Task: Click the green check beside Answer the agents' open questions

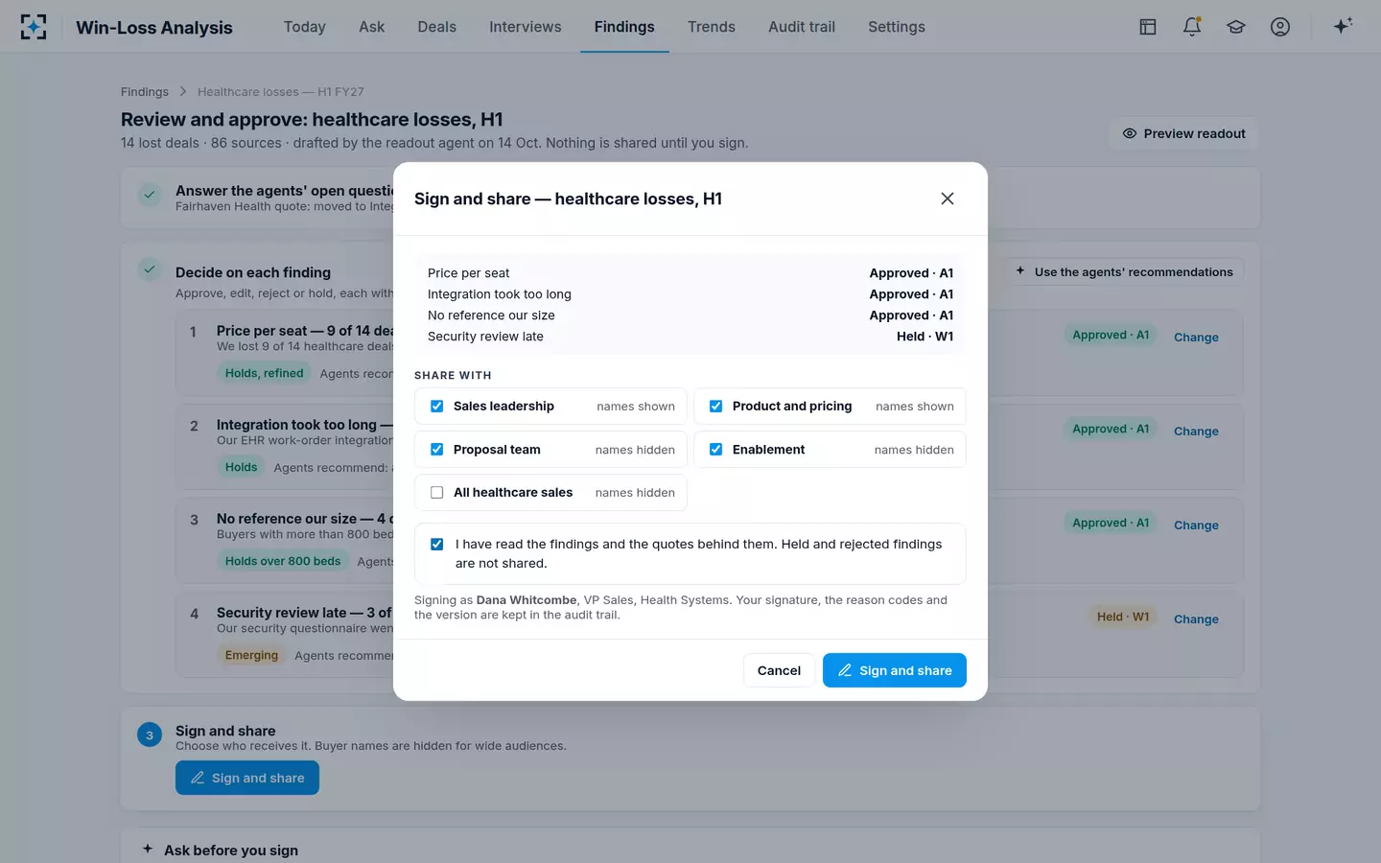Action: point(150,195)
